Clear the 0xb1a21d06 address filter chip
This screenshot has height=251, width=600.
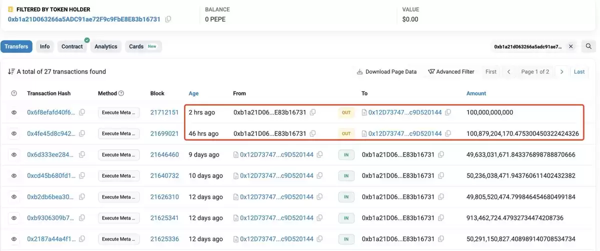click(570, 46)
